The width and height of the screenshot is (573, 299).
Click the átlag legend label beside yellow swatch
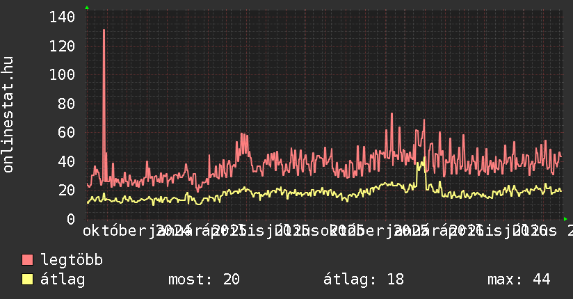[63, 280]
